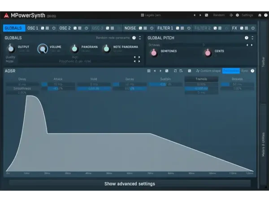Switch to the FX tab
Image resolution: width=269 pixels, height=202 pixels.
point(234,28)
